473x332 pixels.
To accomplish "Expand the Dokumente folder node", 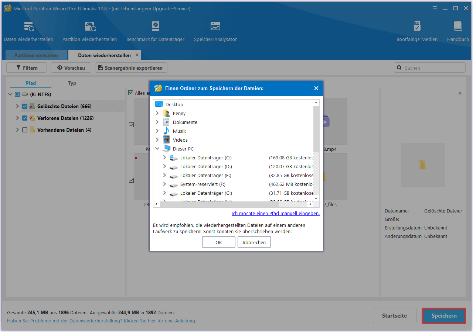I will pyautogui.click(x=157, y=122).
